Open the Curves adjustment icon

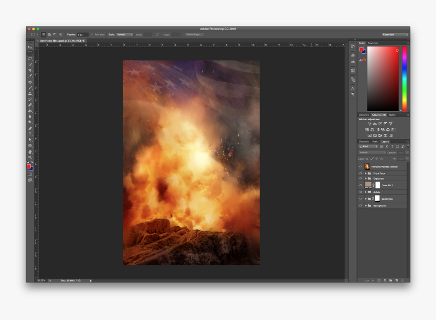tap(380, 123)
